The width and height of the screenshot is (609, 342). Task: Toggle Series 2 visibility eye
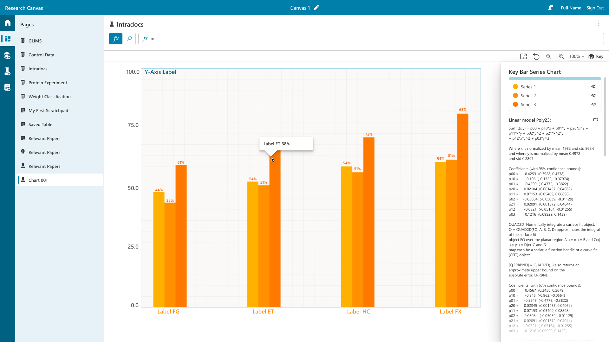pos(594,95)
